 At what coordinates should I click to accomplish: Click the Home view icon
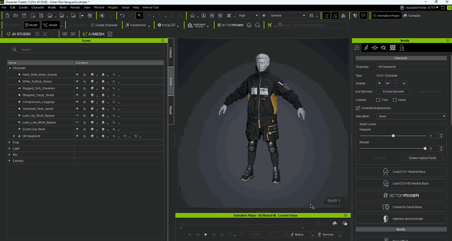192,16
